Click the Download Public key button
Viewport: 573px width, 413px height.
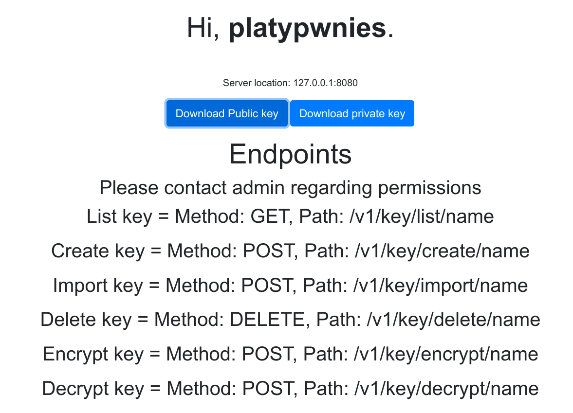[227, 113]
